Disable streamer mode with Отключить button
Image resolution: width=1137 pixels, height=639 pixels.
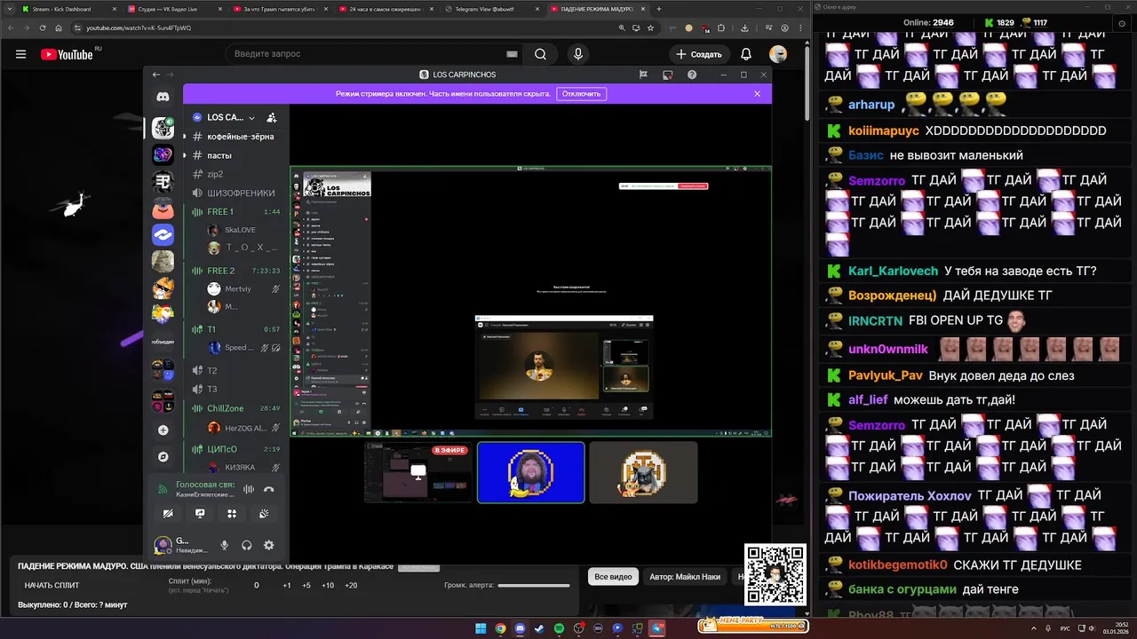pos(581,93)
